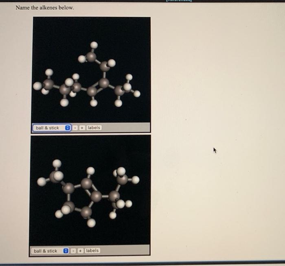Zoom in with the top viewer's plus button
This screenshot has width=285, height=266.
pyautogui.click(x=82, y=128)
